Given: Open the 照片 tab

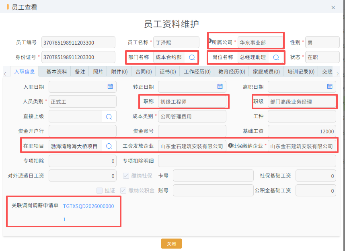Looking at the screenshot, I should coord(98,71).
